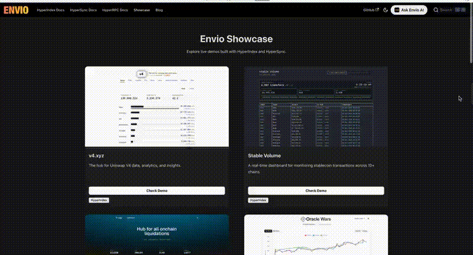Toggle dark mode with the moon icon

point(385,10)
